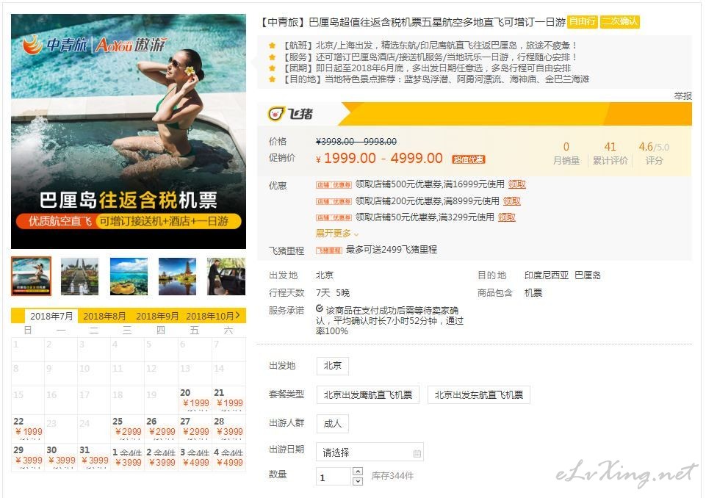Select the temple gate thumbnail image
This screenshot has height=498, width=706.
[x=79, y=276]
